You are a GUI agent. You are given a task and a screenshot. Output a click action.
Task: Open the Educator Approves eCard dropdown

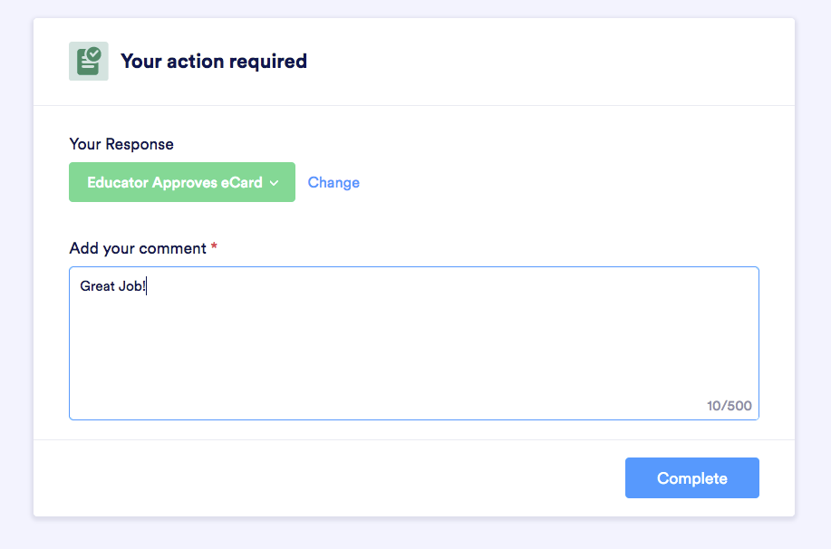pyautogui.click(x=182, y=182)
